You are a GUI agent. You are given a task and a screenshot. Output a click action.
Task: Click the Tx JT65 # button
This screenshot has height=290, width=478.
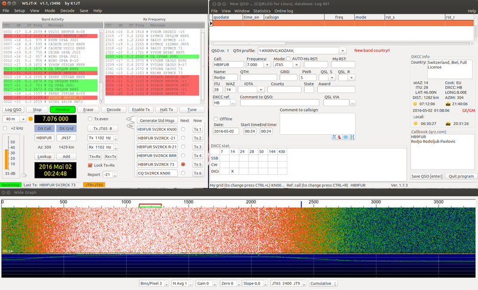click(x=102, y=128)
